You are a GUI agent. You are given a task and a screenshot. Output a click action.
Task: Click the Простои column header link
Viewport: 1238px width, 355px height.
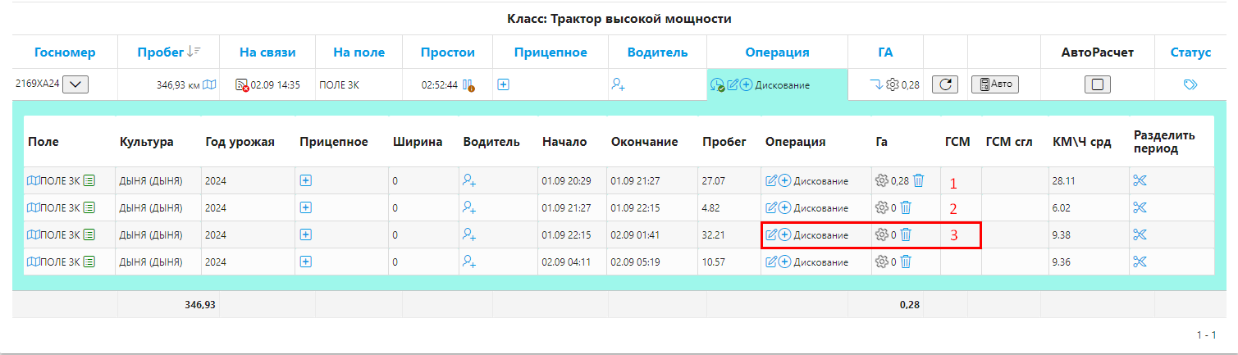tap(447, 52)
